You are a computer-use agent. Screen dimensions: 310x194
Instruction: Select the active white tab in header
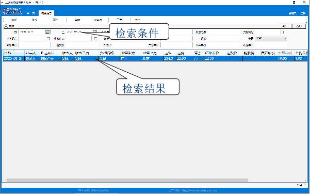46,13
